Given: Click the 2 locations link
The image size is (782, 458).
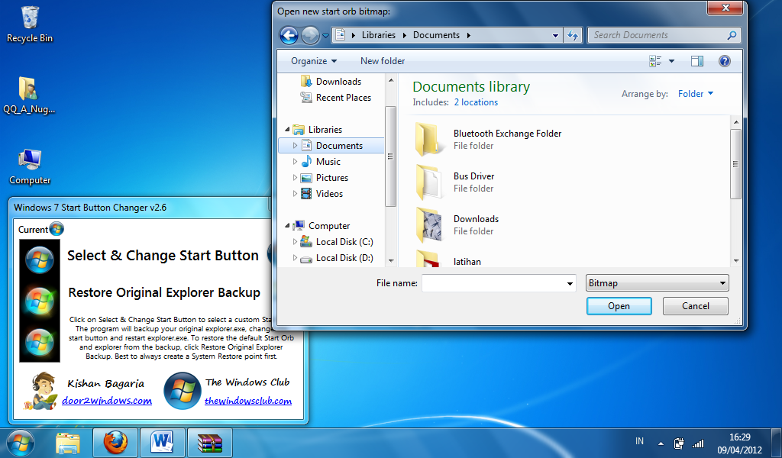Looking at the screenshot, I should pos(476,102).
